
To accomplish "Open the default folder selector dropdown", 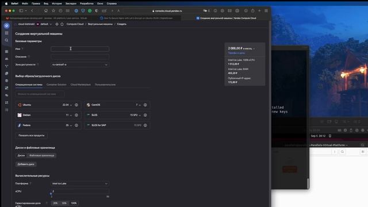I will pyautogui.click(x=44, y=24).
